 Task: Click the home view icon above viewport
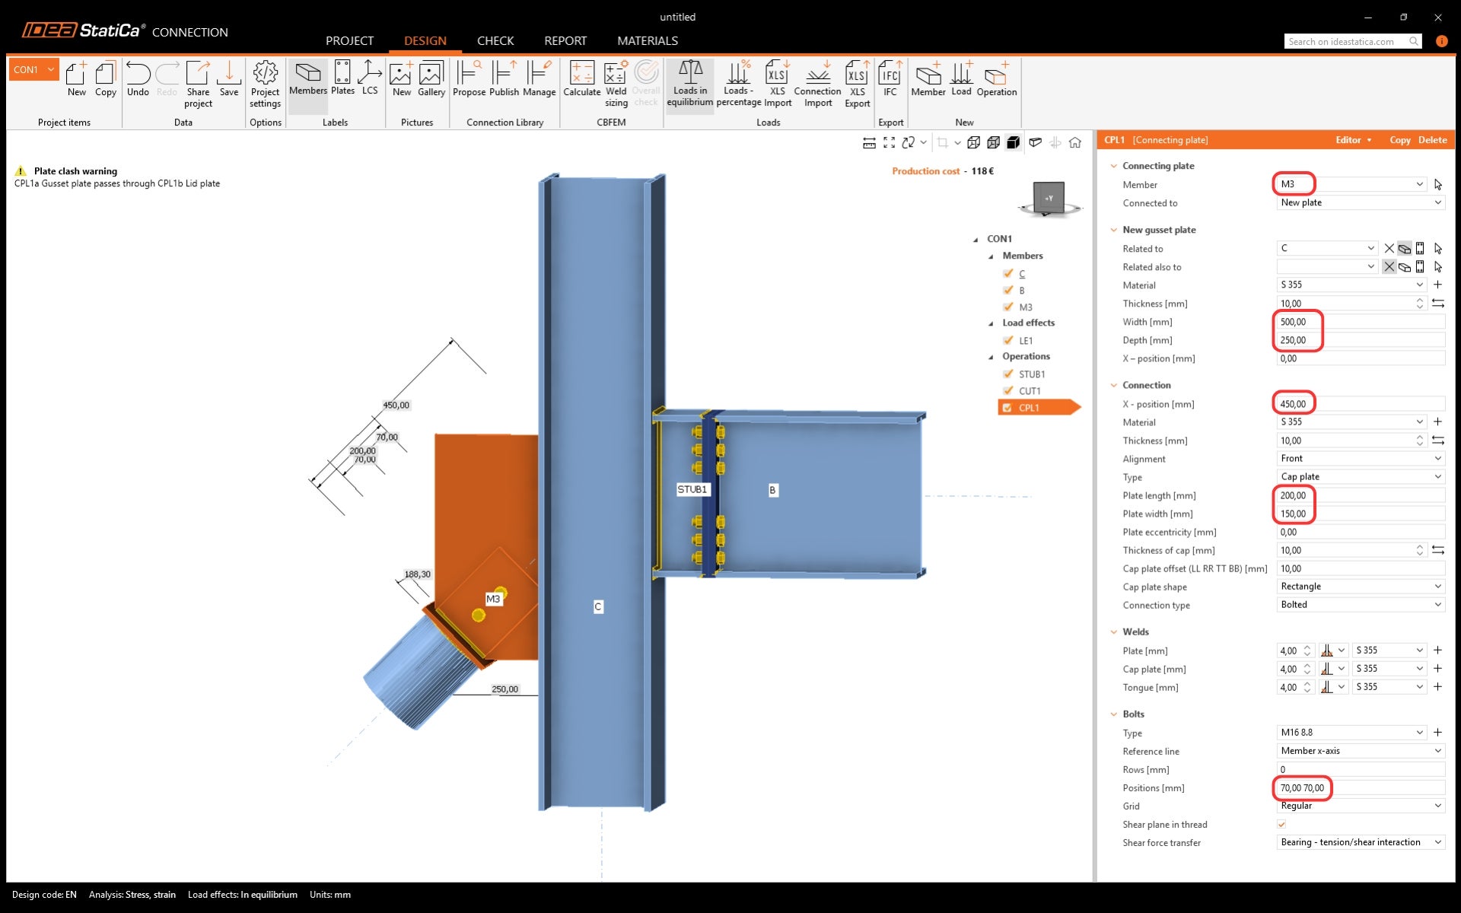(x=1075, y=143)
